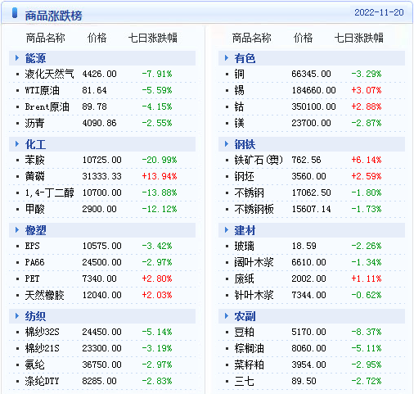The width and height of the screenshot is (414, 394).
Task: Select 针叶木浆 commodity name
Action: point(254,295)
